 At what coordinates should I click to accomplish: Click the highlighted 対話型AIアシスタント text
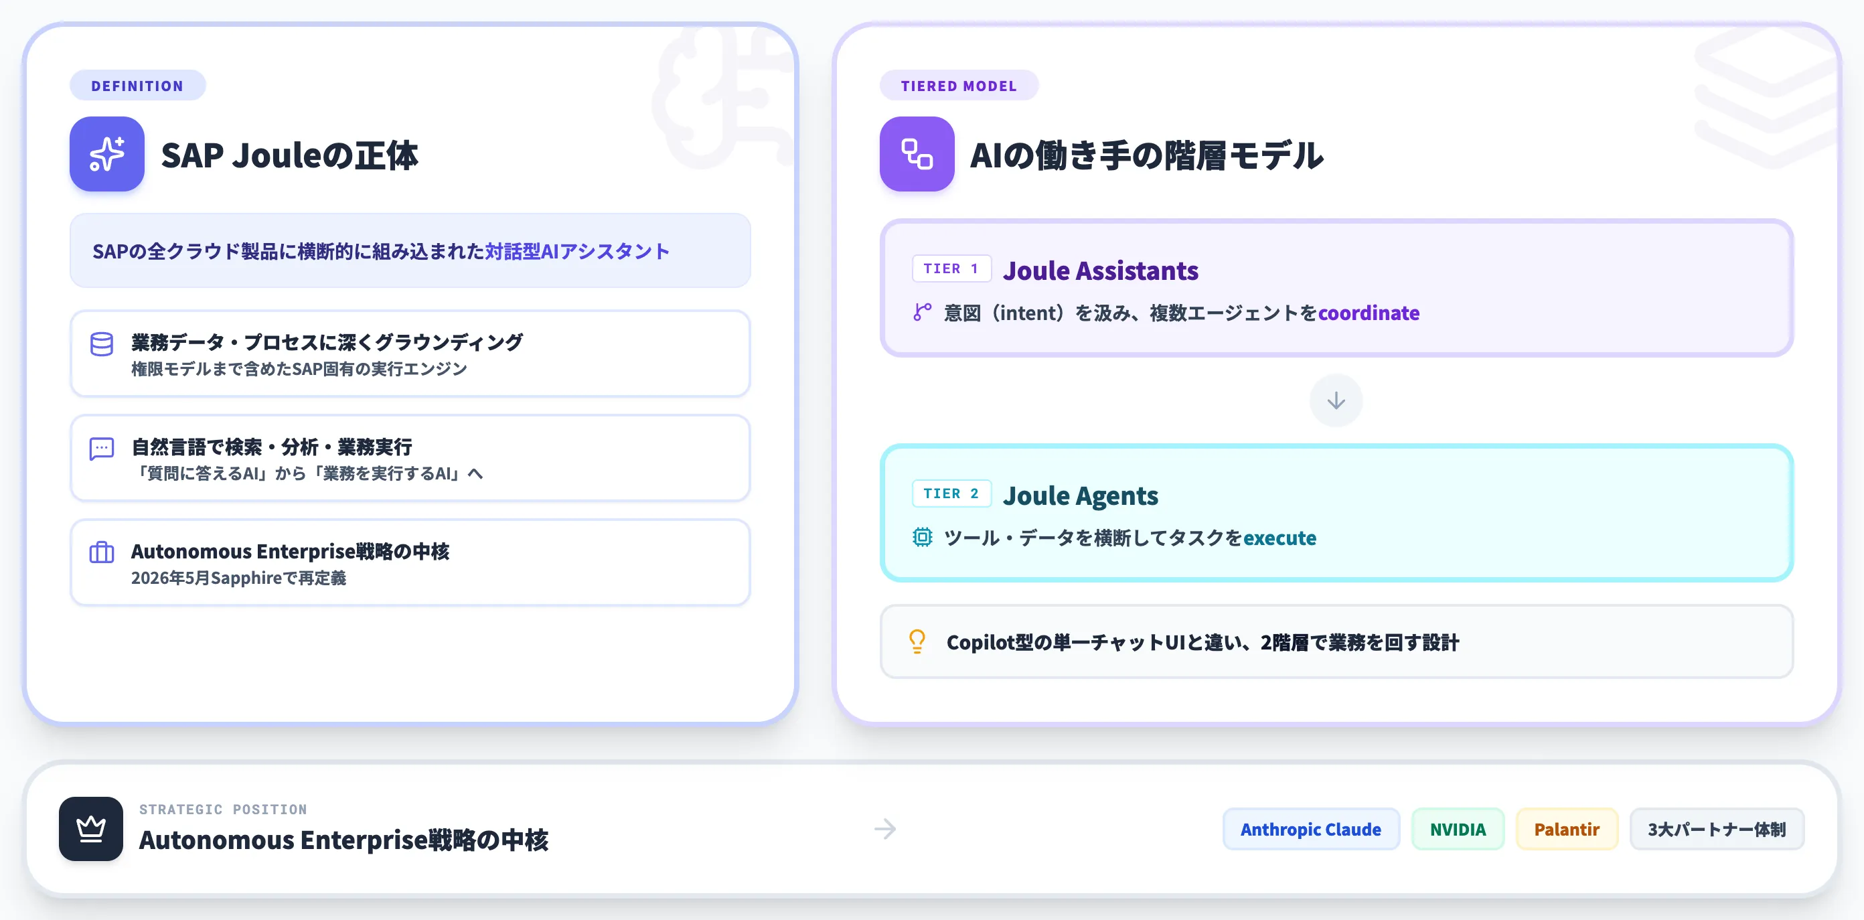click(x=576, y=251)
